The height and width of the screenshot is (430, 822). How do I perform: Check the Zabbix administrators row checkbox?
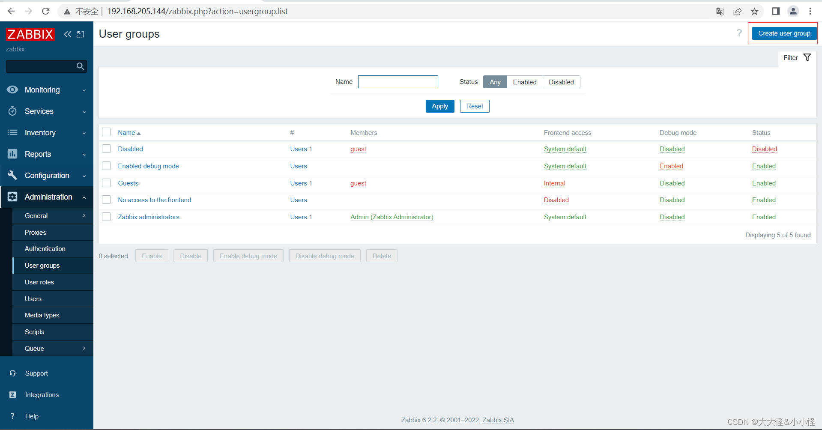106,217
